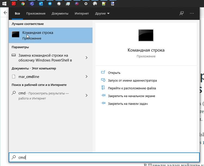Click the feedback icon in search header
Screen dimensions: 204x166
click(181, 13)
